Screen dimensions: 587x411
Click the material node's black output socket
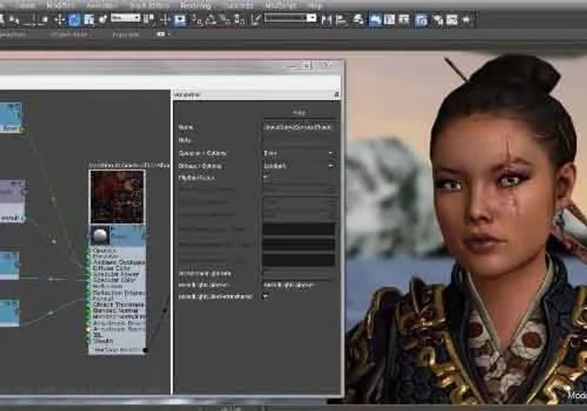tap(145, 350)
